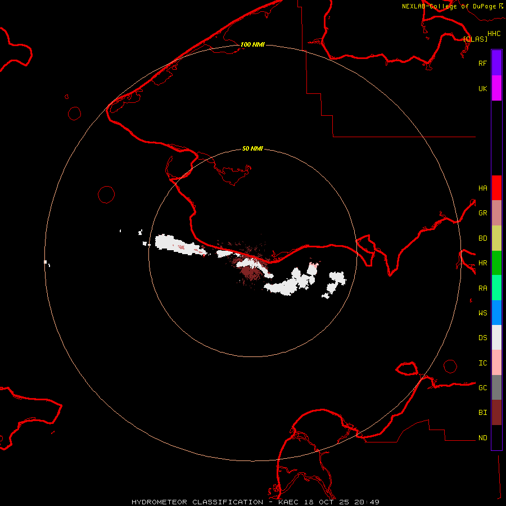The width and height of the screenshot is (506, 506).
Task: Click the DS white legend swatch
Action: 496,337
